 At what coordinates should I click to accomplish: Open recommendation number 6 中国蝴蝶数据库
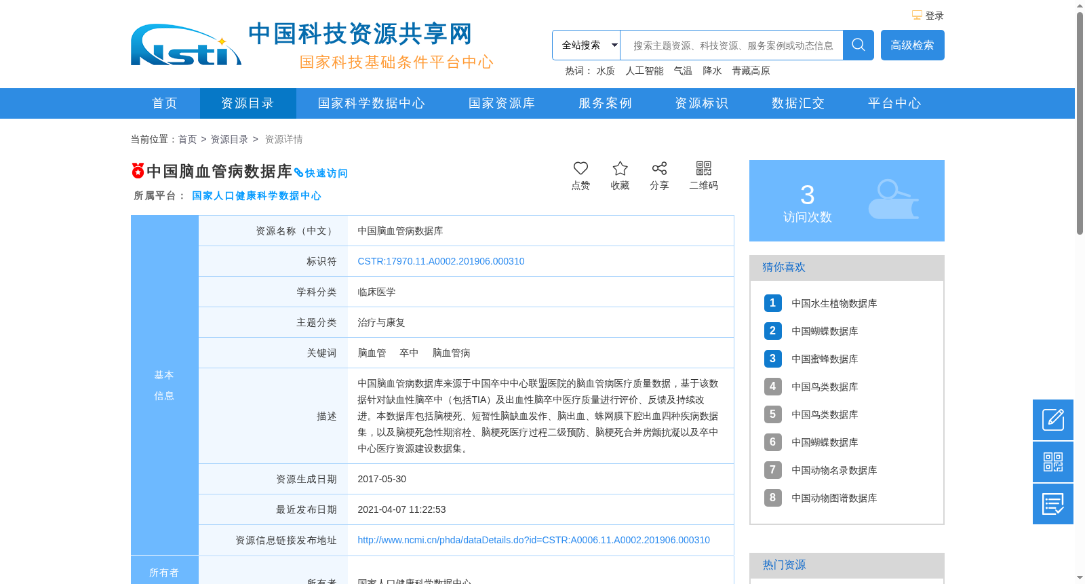click(x=825, y=442)
